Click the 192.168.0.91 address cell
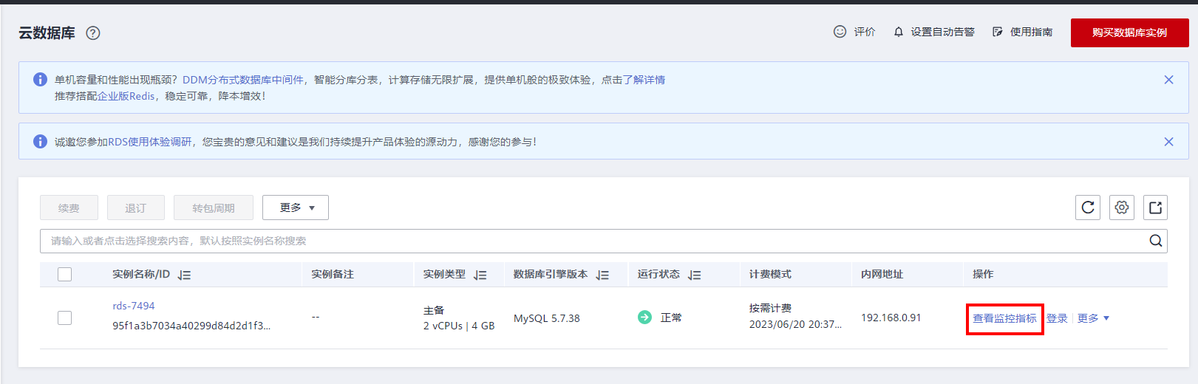Screen dimensions: 1198x384 (891, 318)
